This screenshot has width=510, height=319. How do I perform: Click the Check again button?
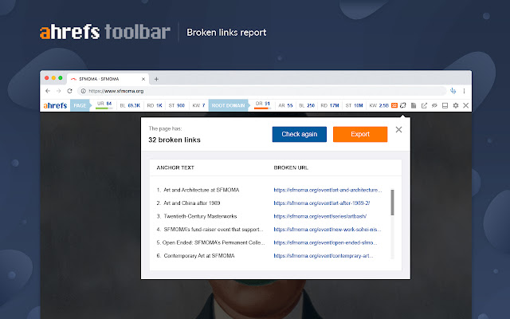(300, 134)
